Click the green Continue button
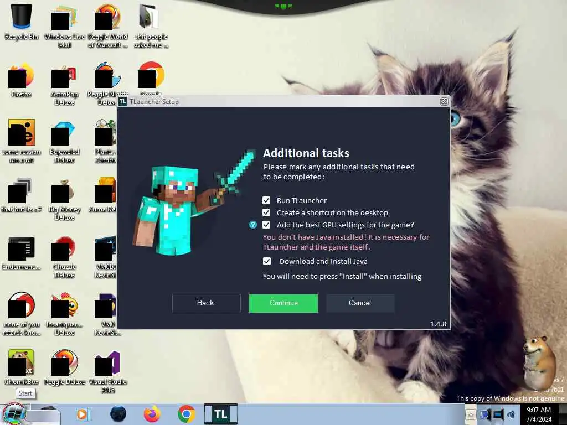 283,303
